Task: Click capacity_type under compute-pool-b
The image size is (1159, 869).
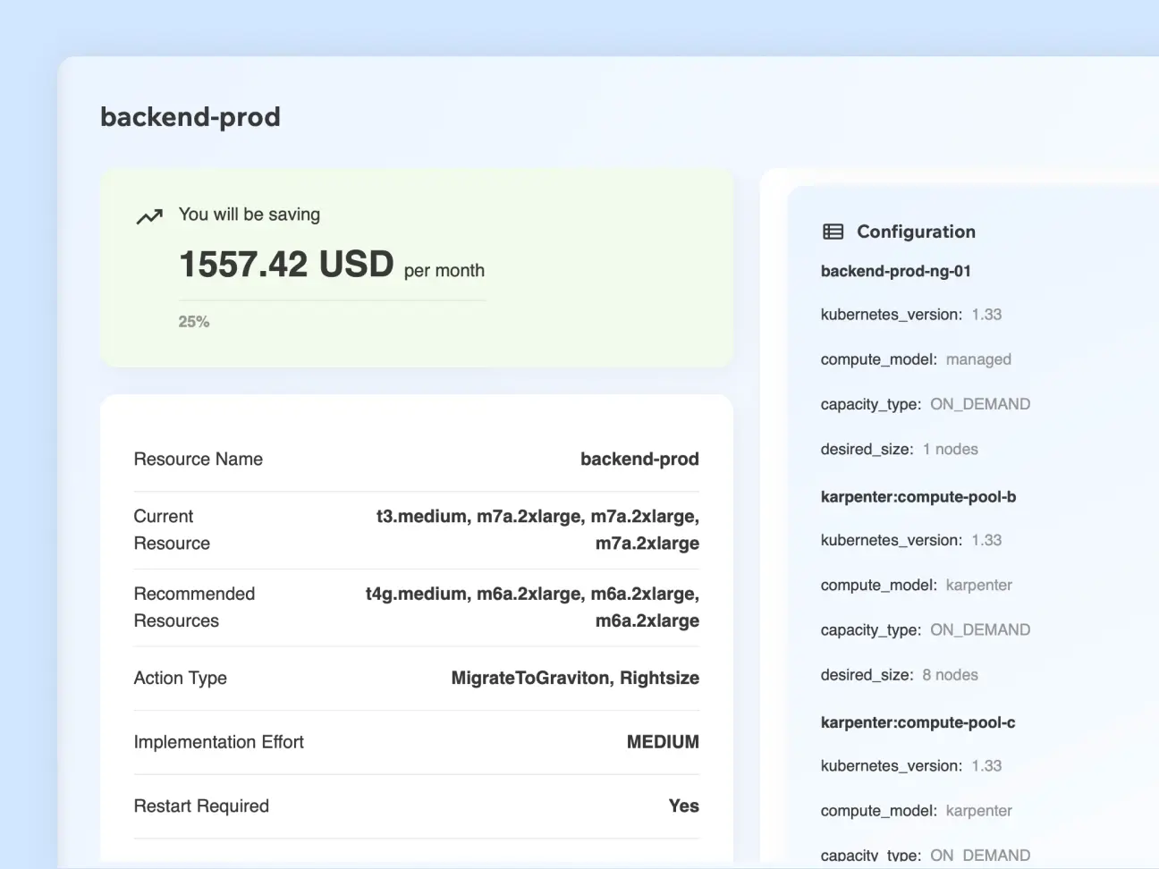Action: [x=926, y=630]
